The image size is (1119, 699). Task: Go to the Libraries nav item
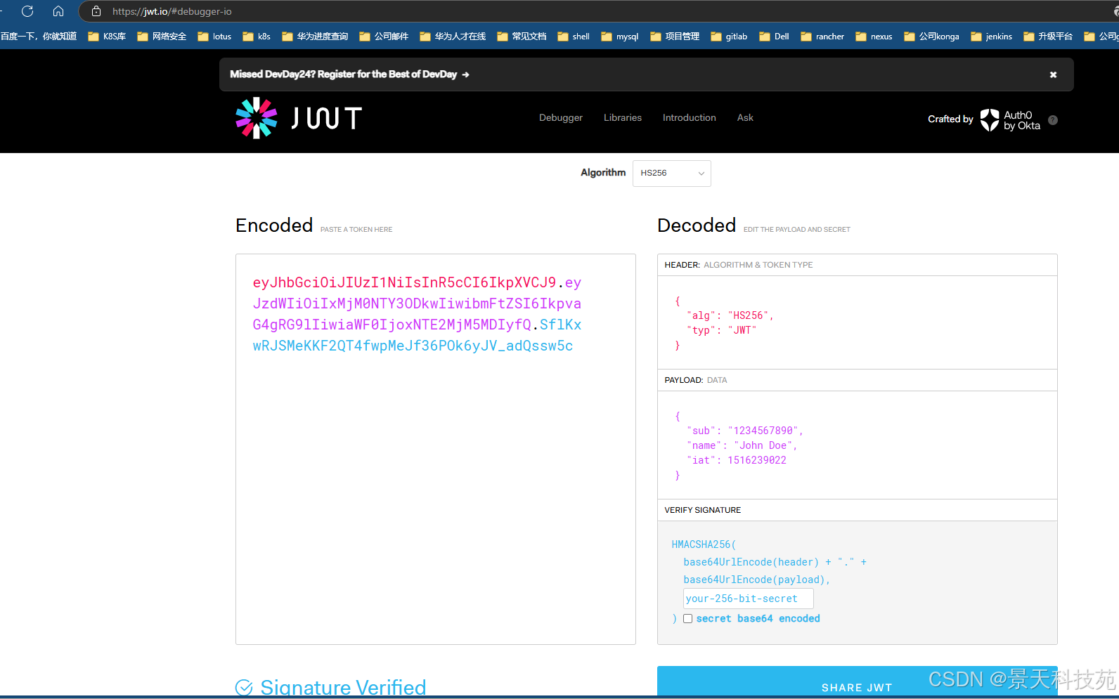[622, 118]
